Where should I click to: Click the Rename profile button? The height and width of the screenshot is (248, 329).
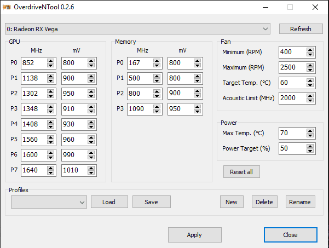click(300, 202)
